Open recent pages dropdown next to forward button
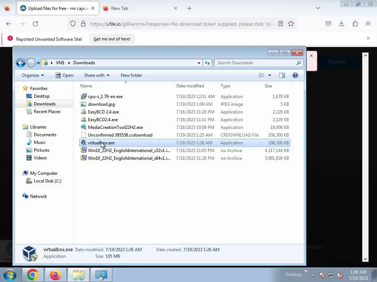This screenshot has height=282, width=377. click(38, 63)
